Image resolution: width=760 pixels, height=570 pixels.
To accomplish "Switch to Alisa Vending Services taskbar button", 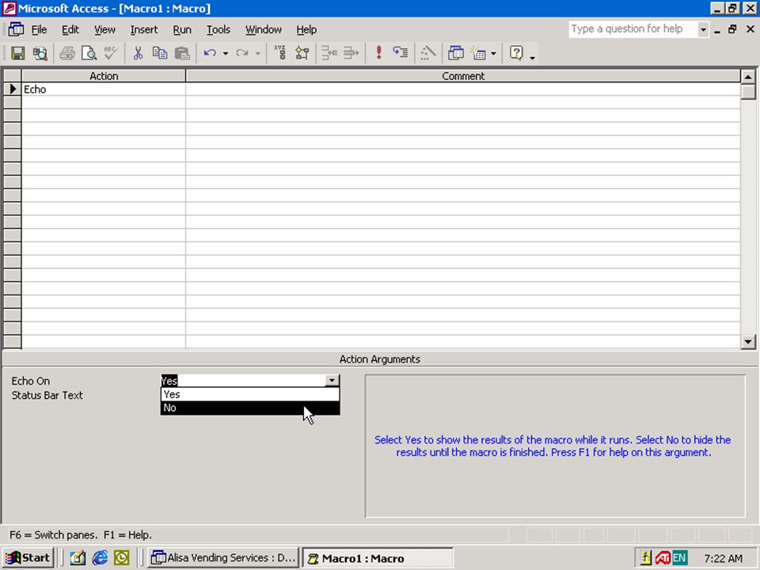I will click(223, 558).
